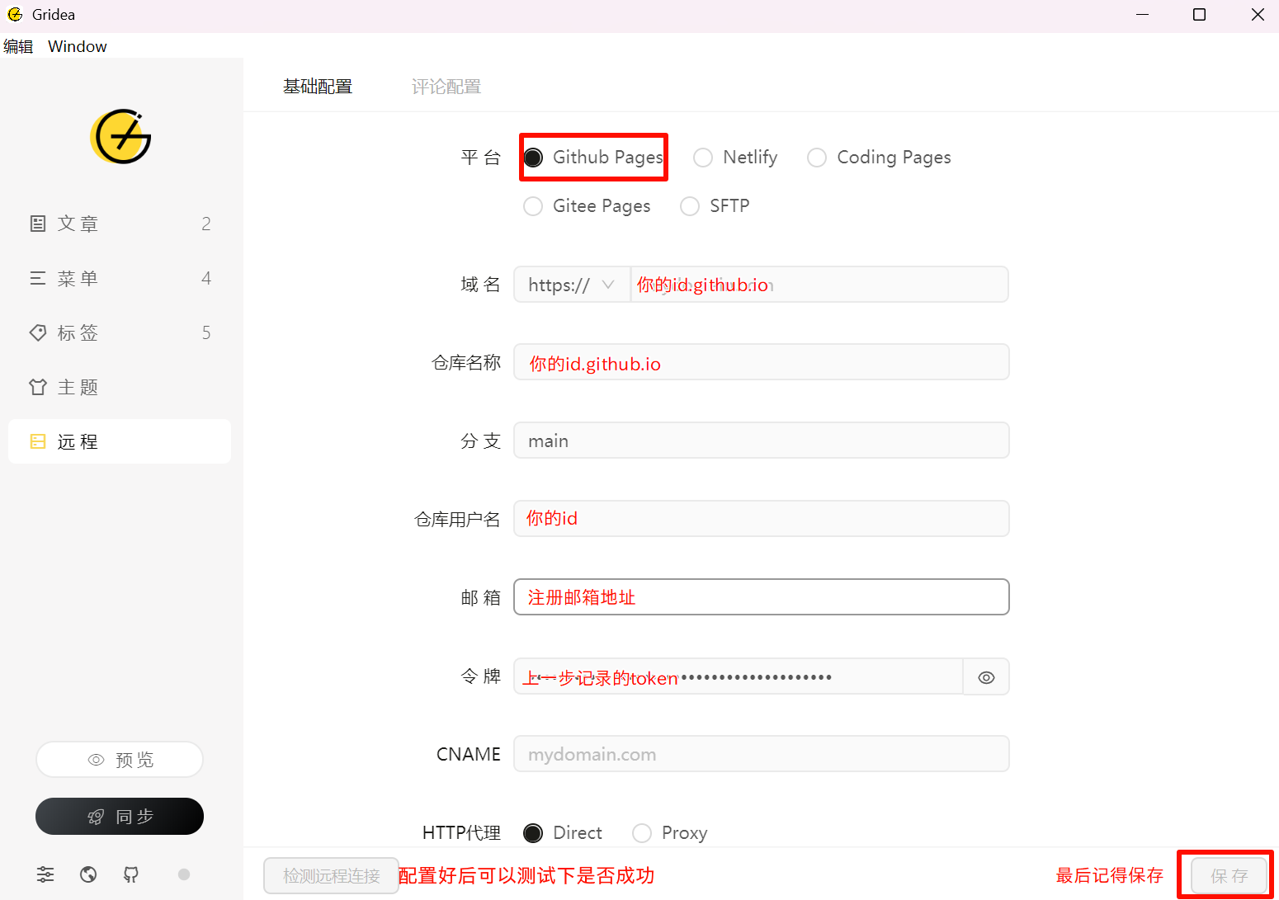Image resolution: width=1279 pixels, height=900 pixels.
Task: Select the 远程 remote section
Action: tap(120, 441)
